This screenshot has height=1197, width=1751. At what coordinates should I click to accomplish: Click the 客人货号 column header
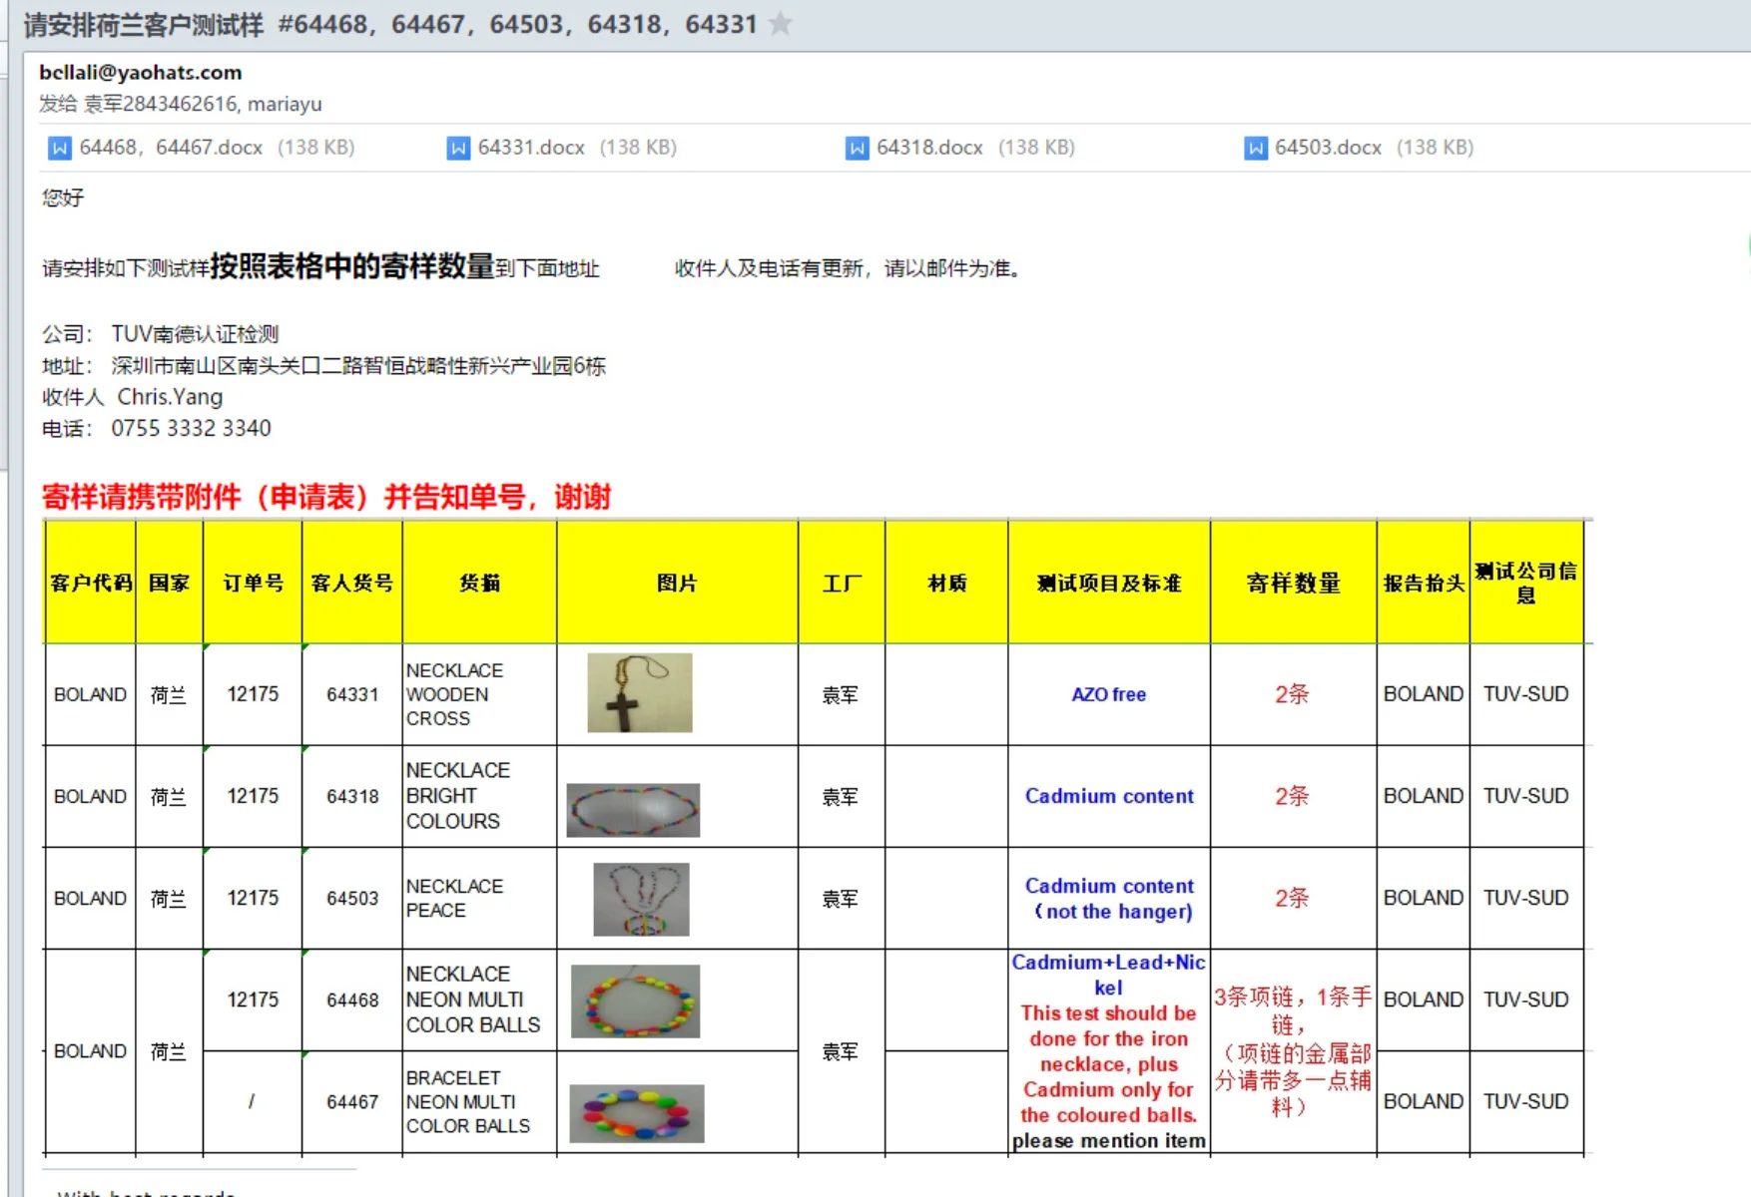tap(352, 583)
